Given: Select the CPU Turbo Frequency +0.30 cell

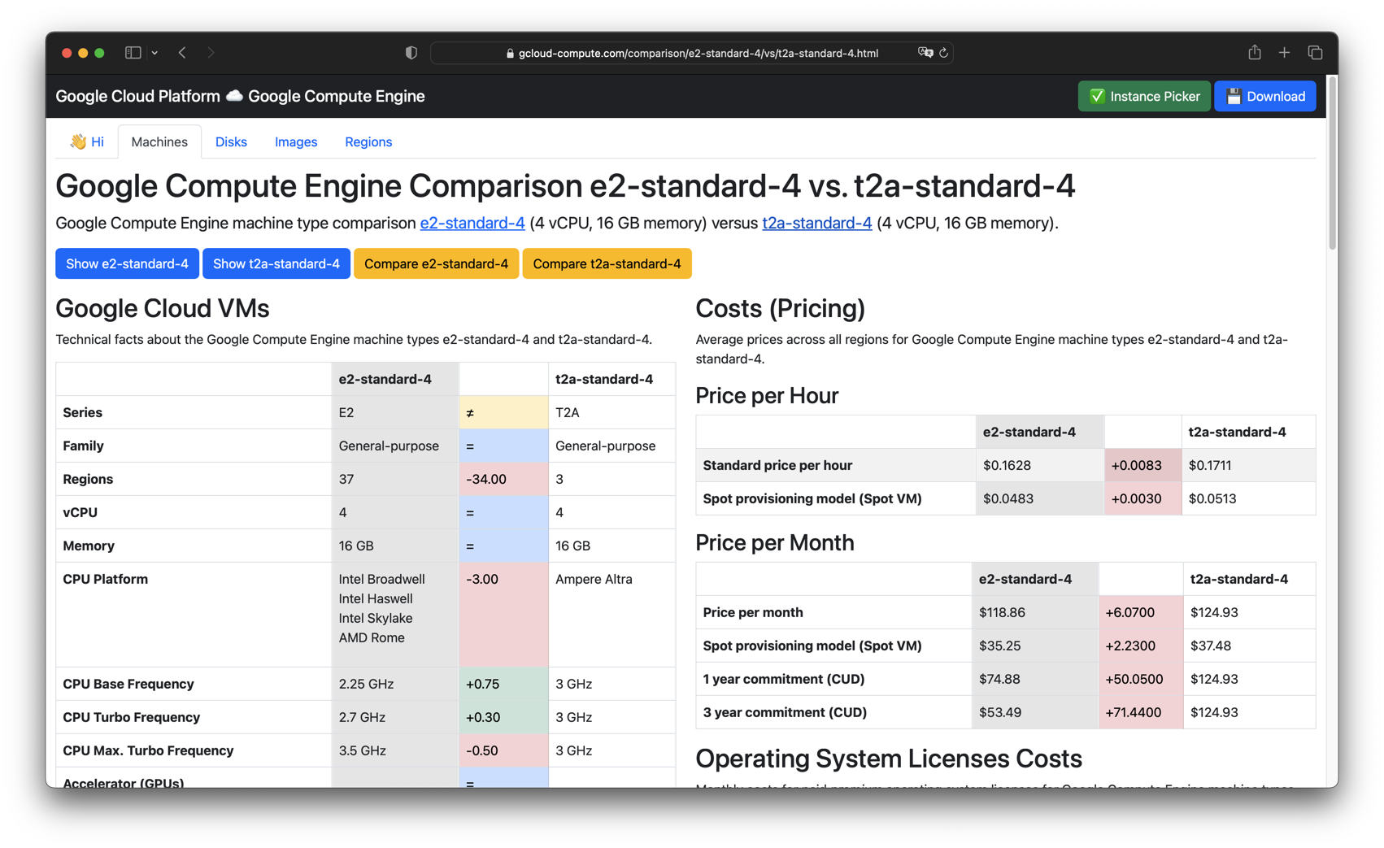Looking at the screenshot, I should (x=503, y=717).
